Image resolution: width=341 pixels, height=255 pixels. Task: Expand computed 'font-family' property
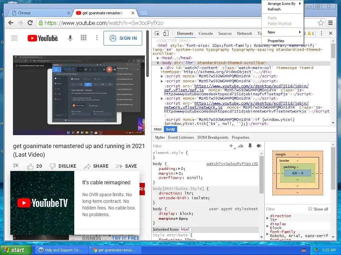pos(267,234)
